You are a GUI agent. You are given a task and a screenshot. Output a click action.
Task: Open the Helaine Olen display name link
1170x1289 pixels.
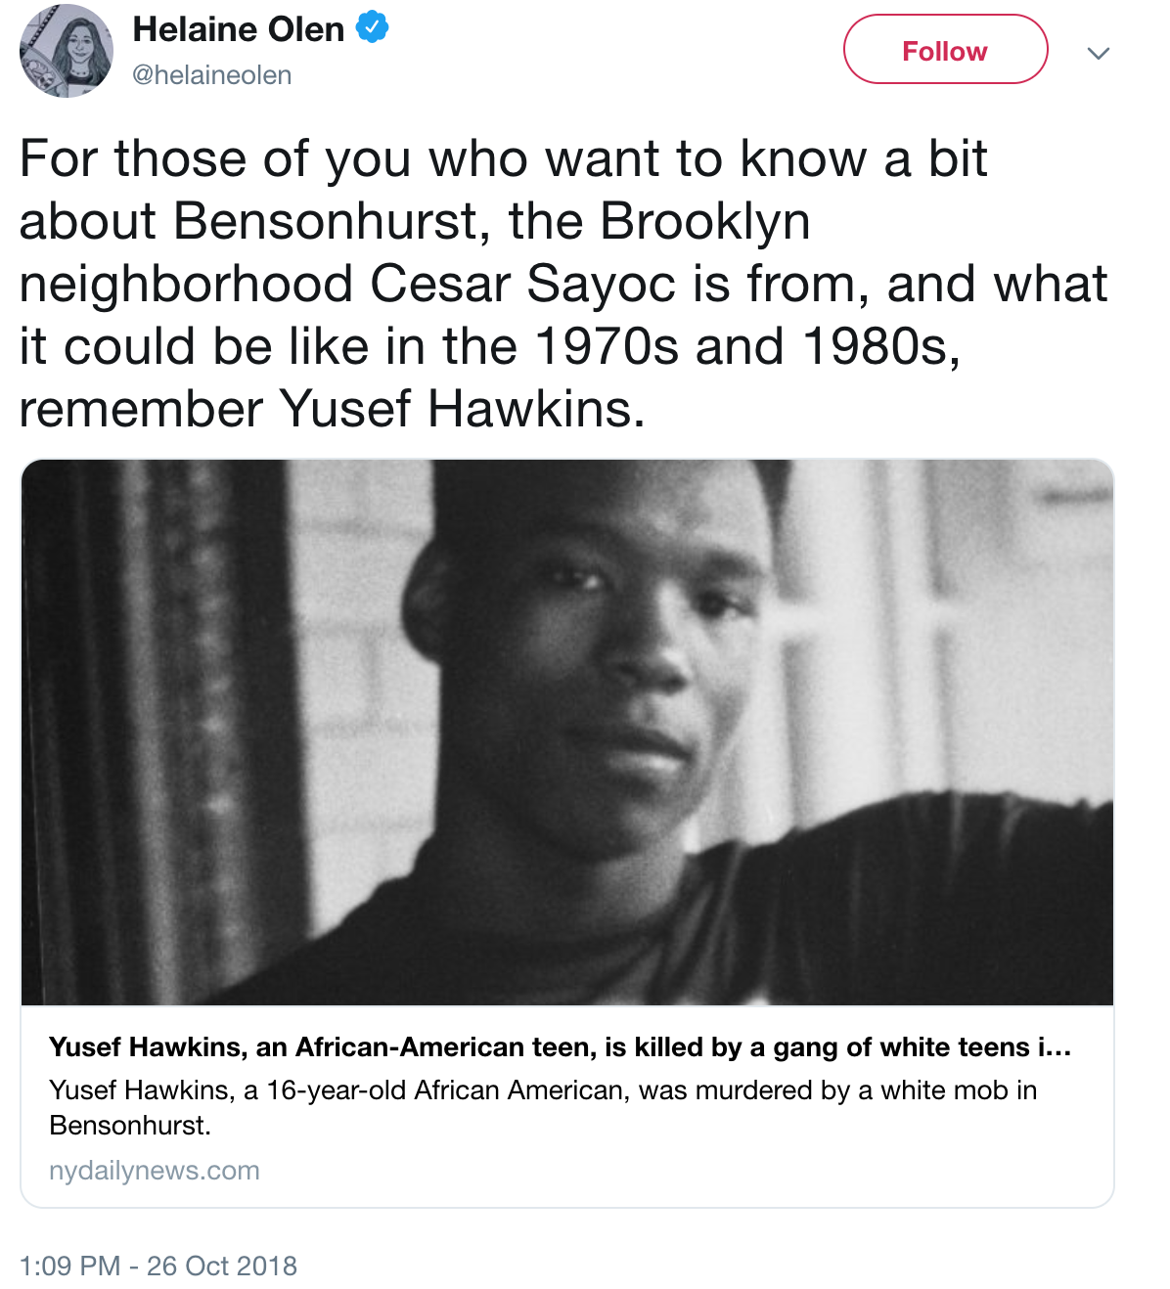(x=238, y=29)
